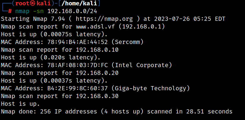Click IP 192.168.0.10 in scan report
The width and height of the screenshot is (245, 120).
point(97,50)
